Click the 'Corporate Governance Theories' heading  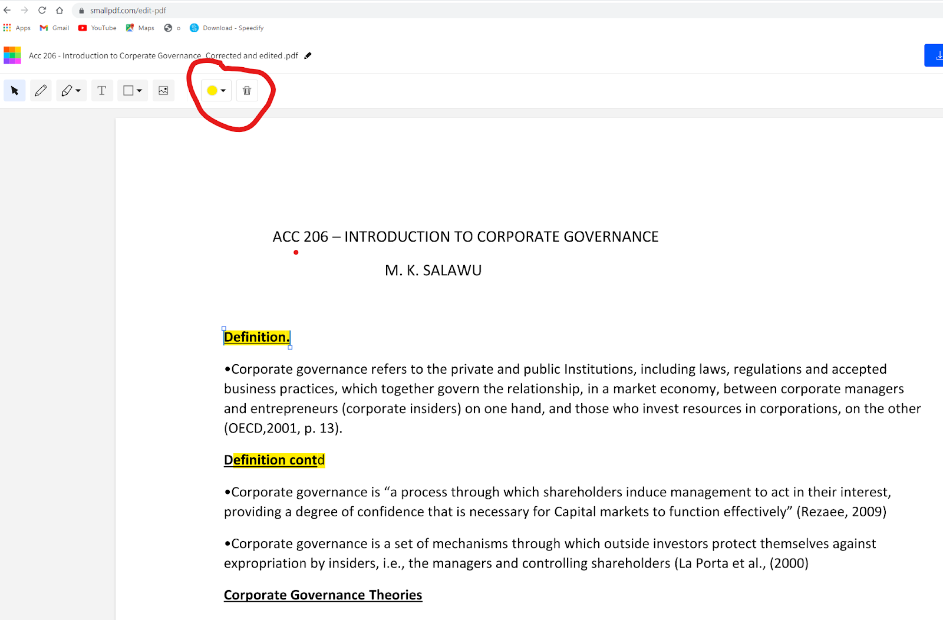click(323, 595)
